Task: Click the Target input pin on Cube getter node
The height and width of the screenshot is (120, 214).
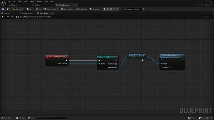Action: [x=130, y=56]
